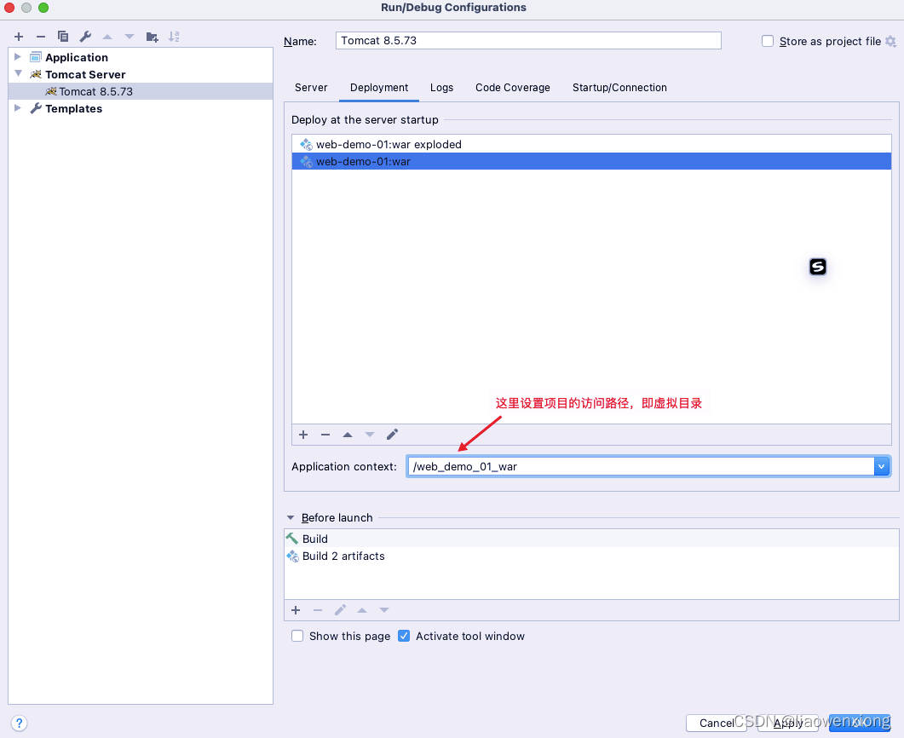Edit Before launch task with pencil
The width and height of the screenshot is (904, 738).
tap(340, 610)
